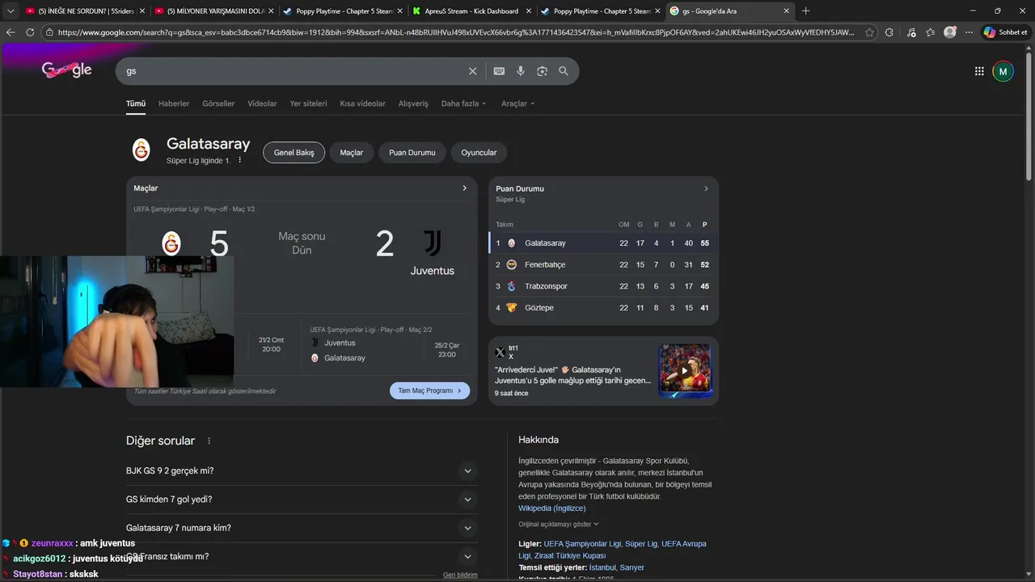This screenshot has height=582, width=1035.
Task: Search by image with the Lens icon
Action: click(542, 71)
